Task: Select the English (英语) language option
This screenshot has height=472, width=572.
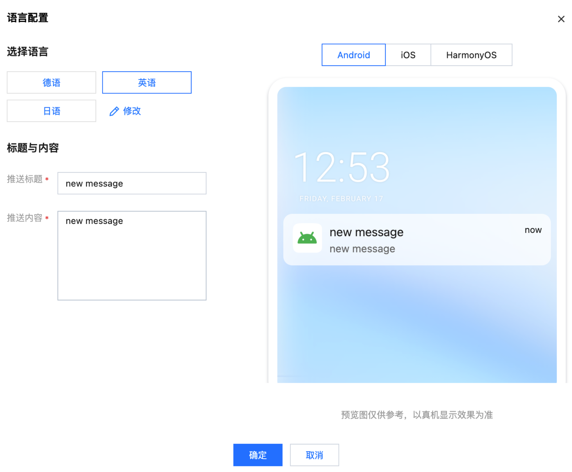Action: [x=147, y=83]
